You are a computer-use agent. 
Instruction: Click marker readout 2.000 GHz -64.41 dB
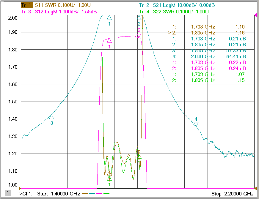click(209, 57)
